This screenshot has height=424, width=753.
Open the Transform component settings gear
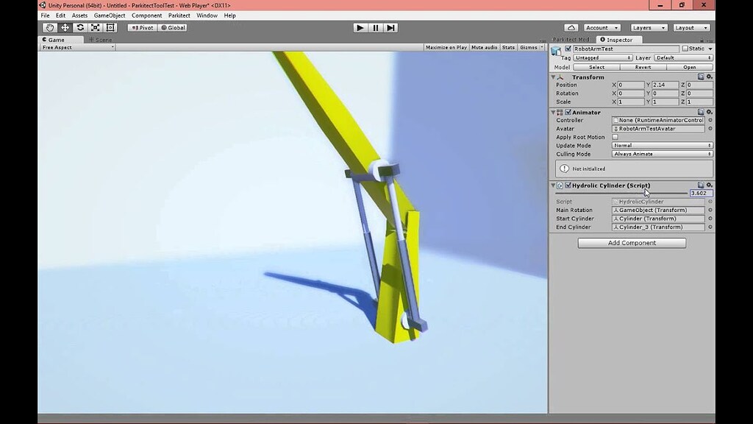coord(708,77)
